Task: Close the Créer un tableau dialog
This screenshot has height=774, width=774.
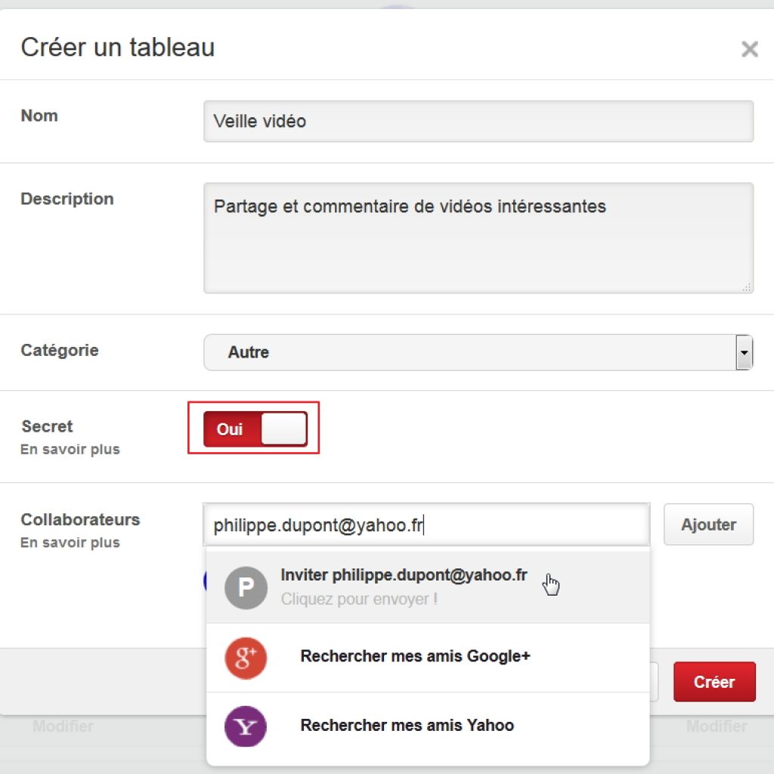Action: [x=749, y=48]
